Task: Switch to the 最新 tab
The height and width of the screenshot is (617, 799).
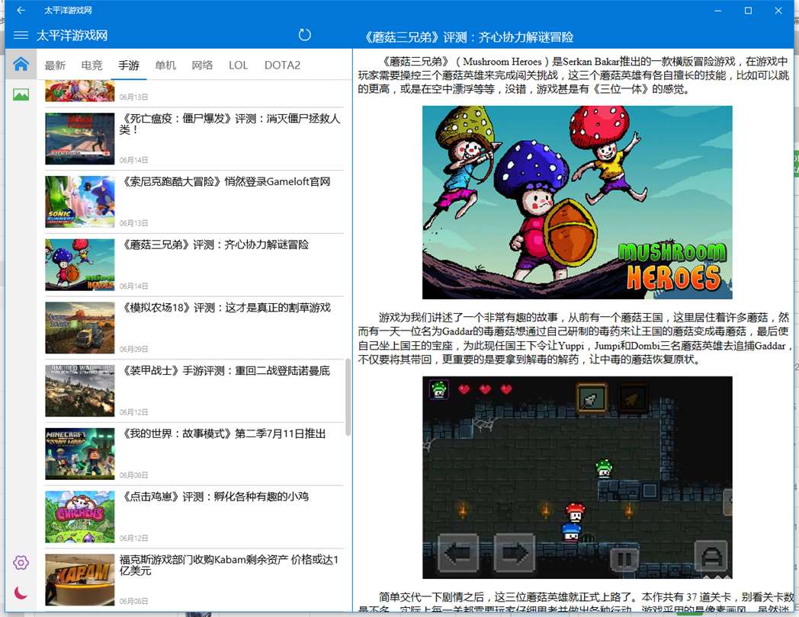Action: tap(55, 66)
